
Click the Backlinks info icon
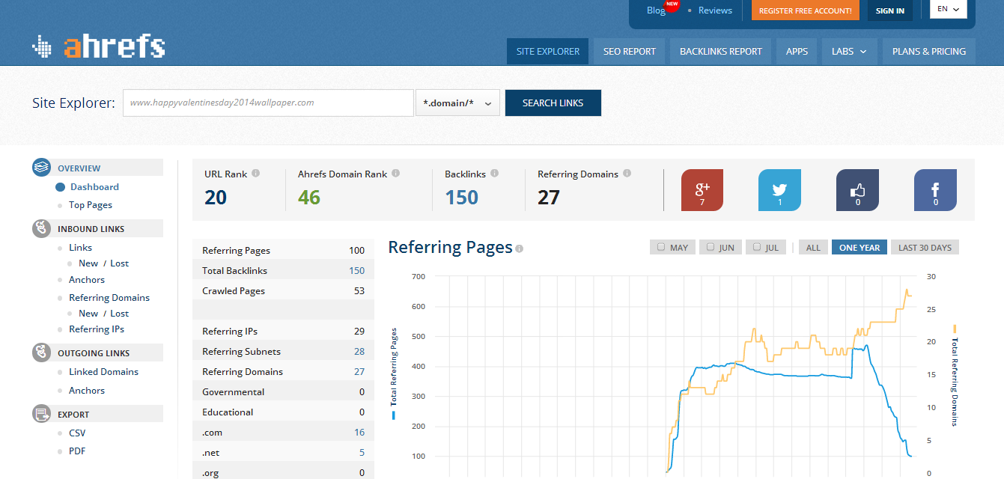click(495, 173)
